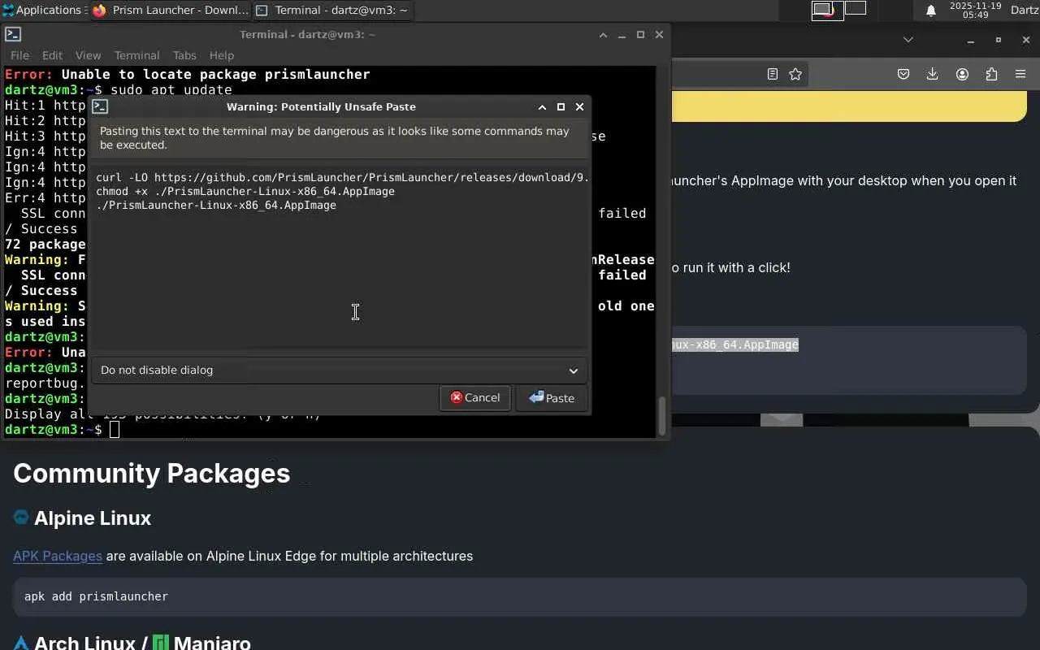Click the chmod +x command line in dialog
Image resolution: width=1040 pixels, height=650 pixels.
[245, 191]
